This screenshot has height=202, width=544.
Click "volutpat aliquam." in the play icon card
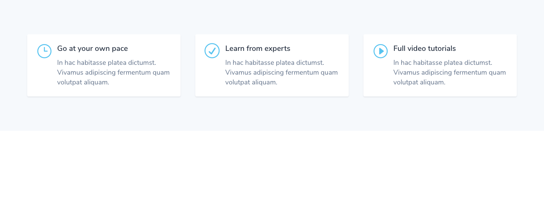419,82
